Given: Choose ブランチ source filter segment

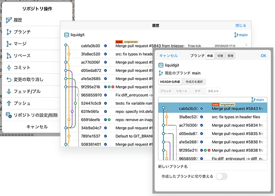Looking at the screenshot, I should tap(166, 91).
